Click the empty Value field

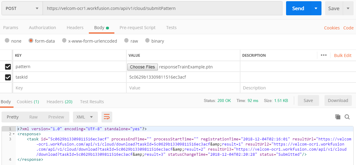point(183,88)
